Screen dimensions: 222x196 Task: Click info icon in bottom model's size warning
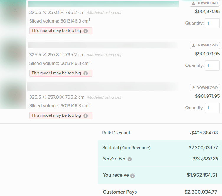click(86, 115)
